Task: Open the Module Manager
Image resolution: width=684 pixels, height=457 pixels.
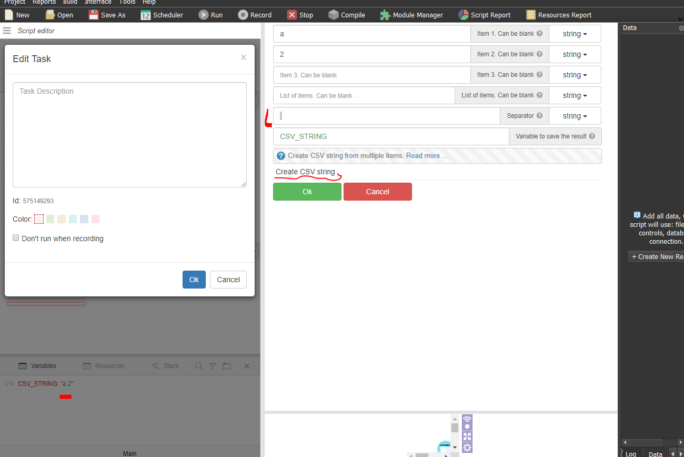Action: pyautogui.click(x=411, y=15)
